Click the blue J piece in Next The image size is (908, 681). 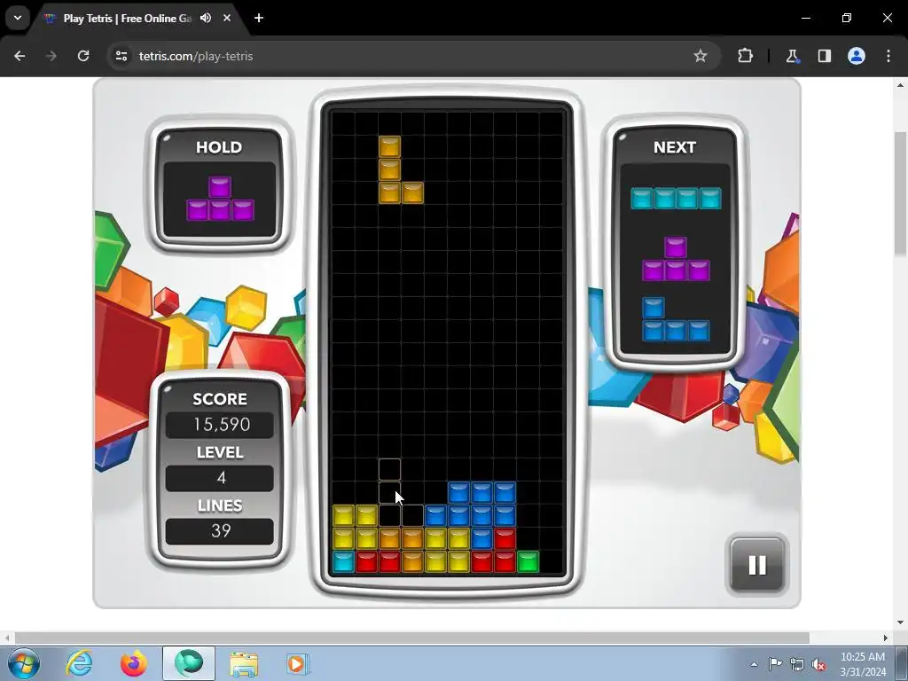click(x=676, y=319)
